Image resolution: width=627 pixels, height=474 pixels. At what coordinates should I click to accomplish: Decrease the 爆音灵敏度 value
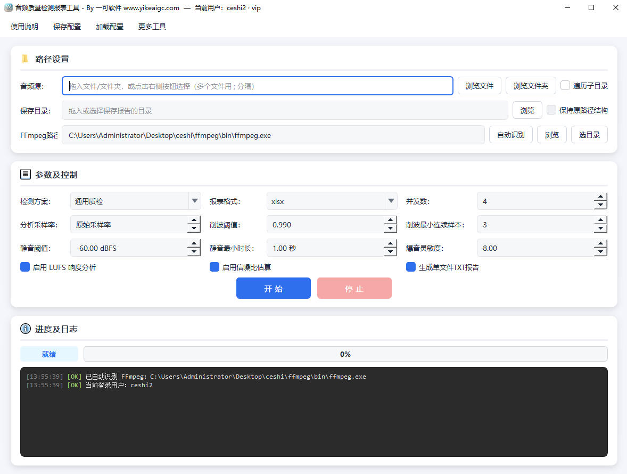[x=600, y=252]
